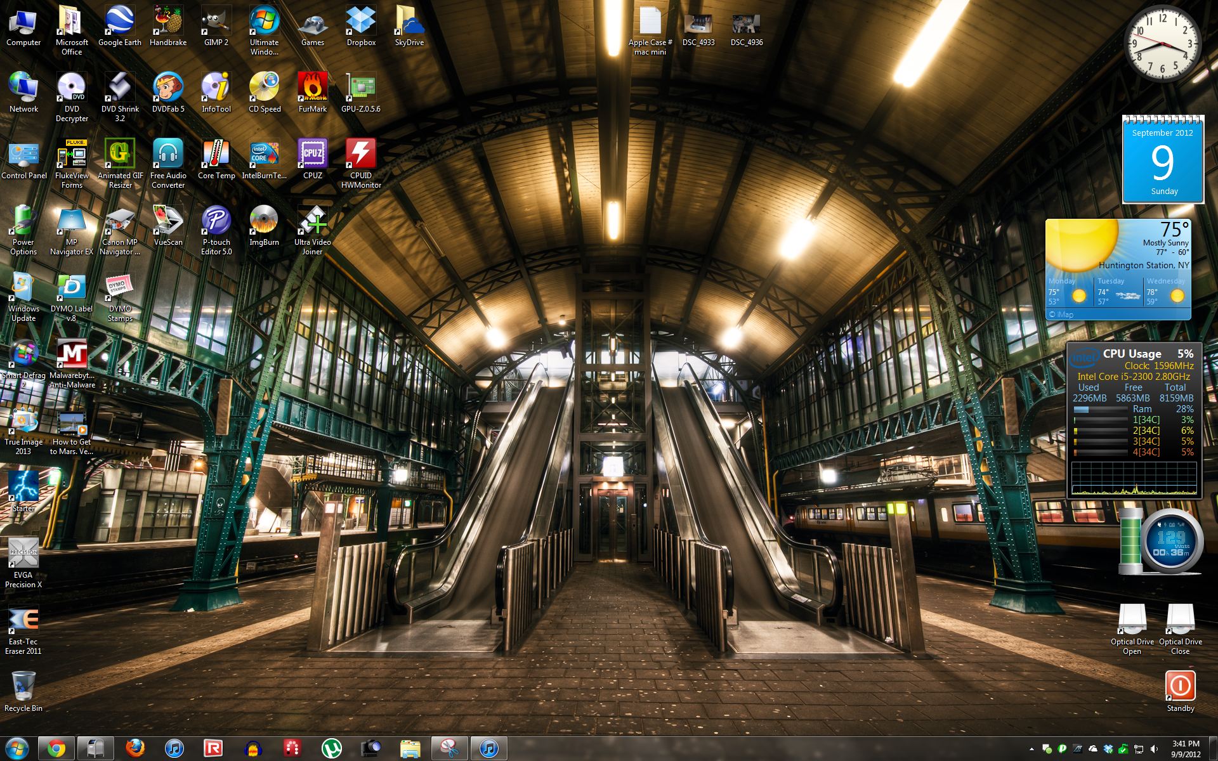Click the calendar gadget showing September 2012
The image size is (1218, 761).
pyautogui.click(x=1163, y=160)
